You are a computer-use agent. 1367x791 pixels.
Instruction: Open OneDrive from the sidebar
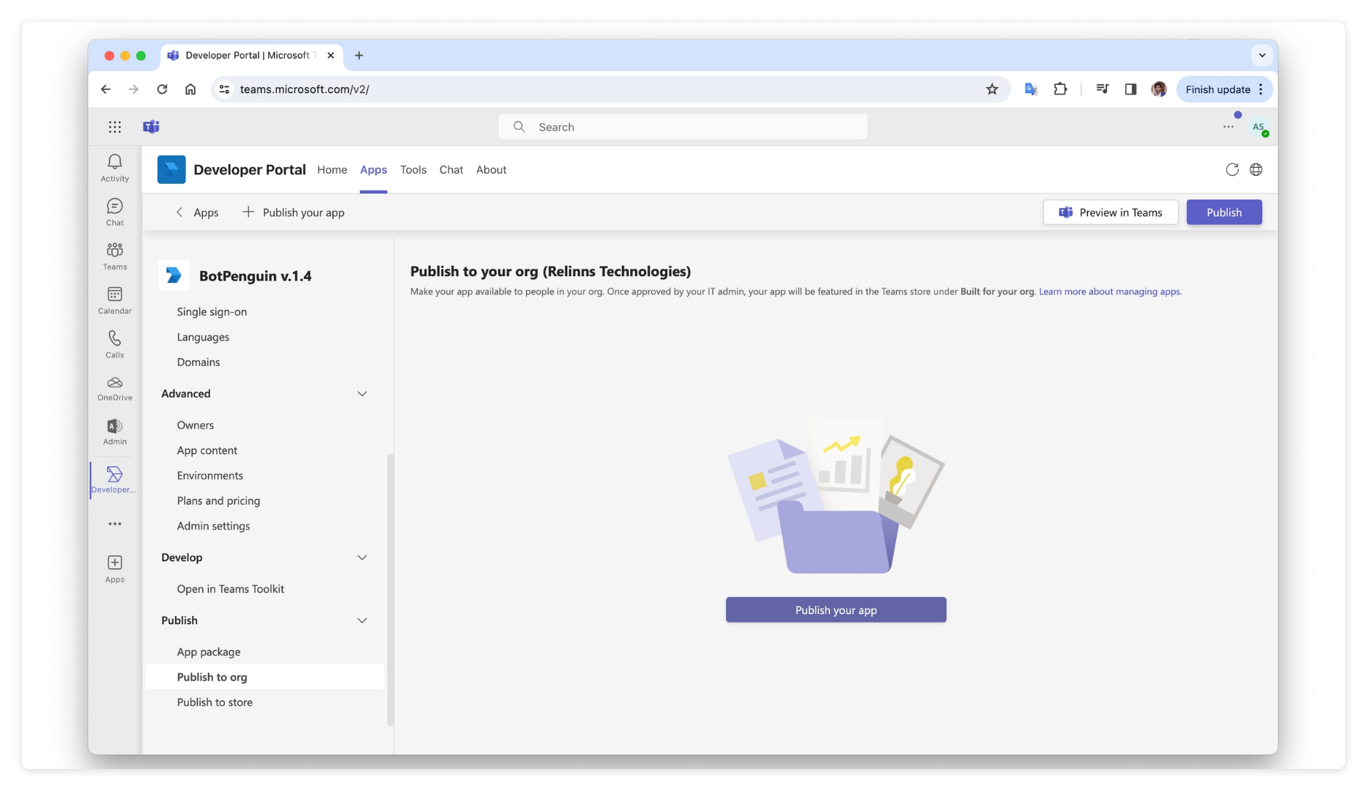point(114,388)
